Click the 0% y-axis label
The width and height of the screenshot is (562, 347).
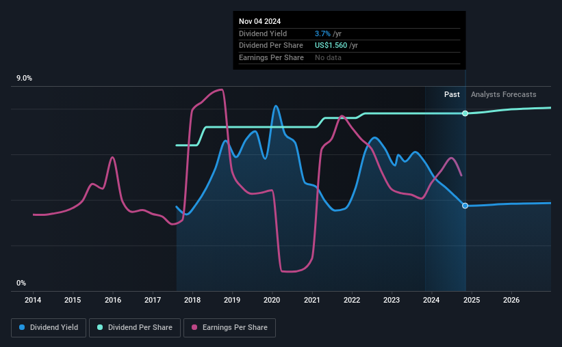click(21, 283)
